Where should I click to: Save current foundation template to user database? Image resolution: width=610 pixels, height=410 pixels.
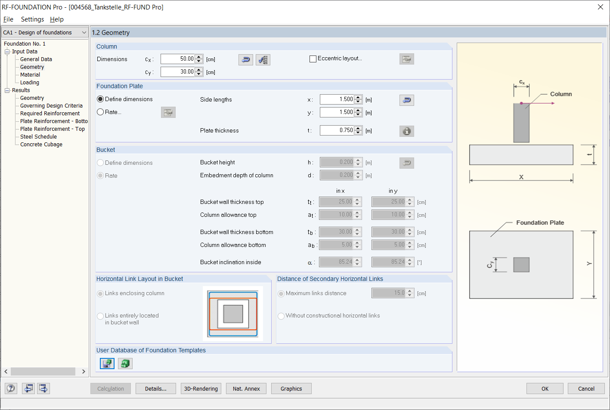[107, 363]
